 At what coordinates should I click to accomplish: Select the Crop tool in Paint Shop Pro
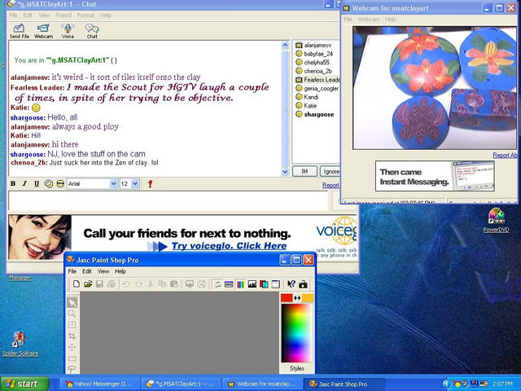pyautogui.click(x=72, y=336)
